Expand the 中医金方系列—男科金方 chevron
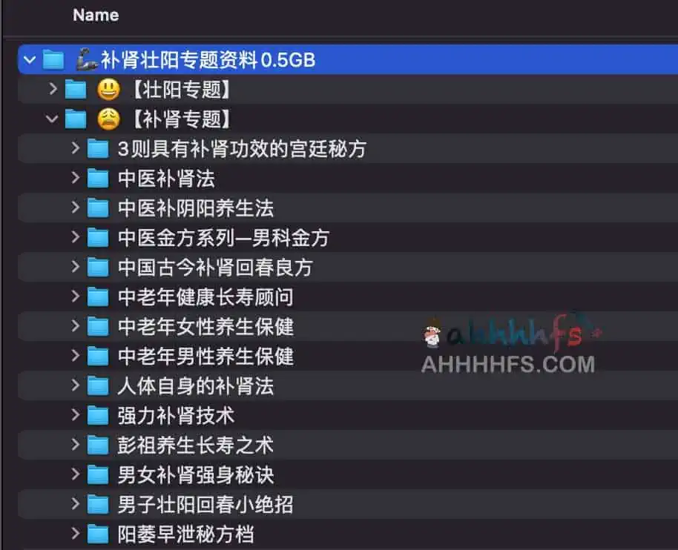 coord(75,236)
